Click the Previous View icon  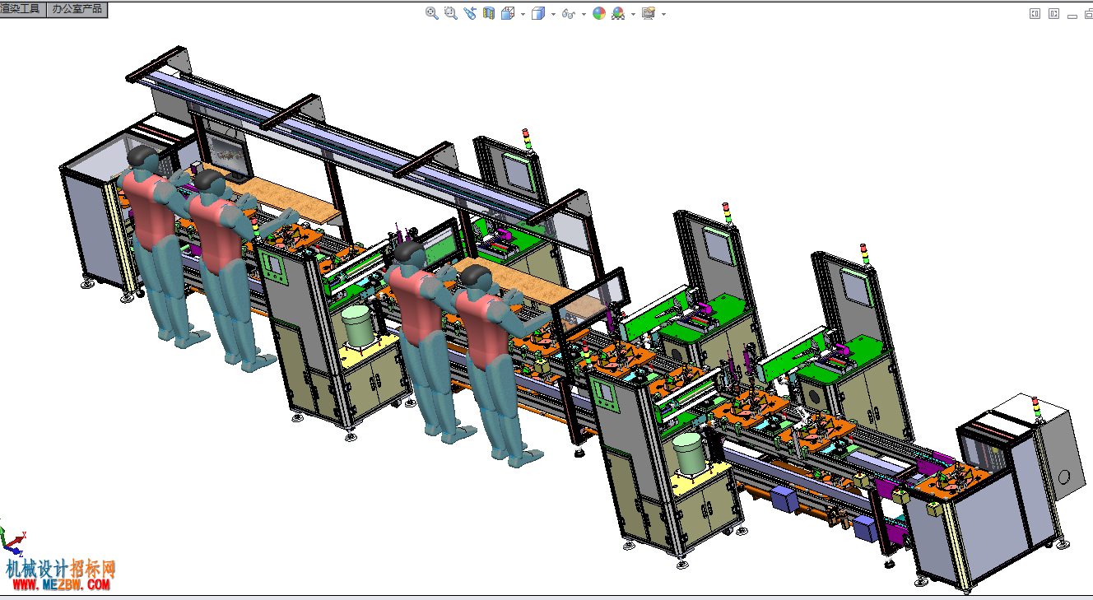click(470, 13)
